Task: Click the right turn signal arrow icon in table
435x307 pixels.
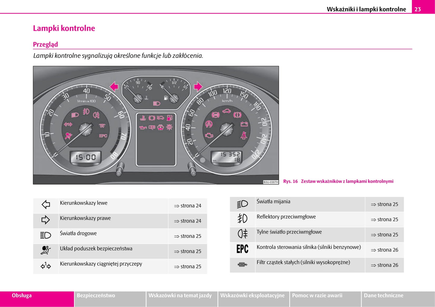Action: point(45,220)
